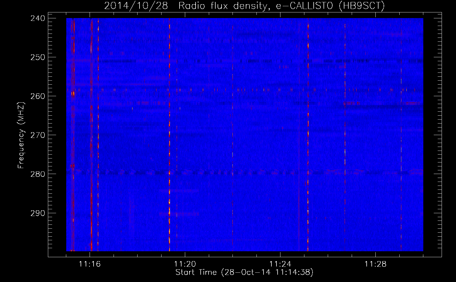Click the 240 frequency tick label
This screenshot has width=456, height=282.
tap(38, 18)
